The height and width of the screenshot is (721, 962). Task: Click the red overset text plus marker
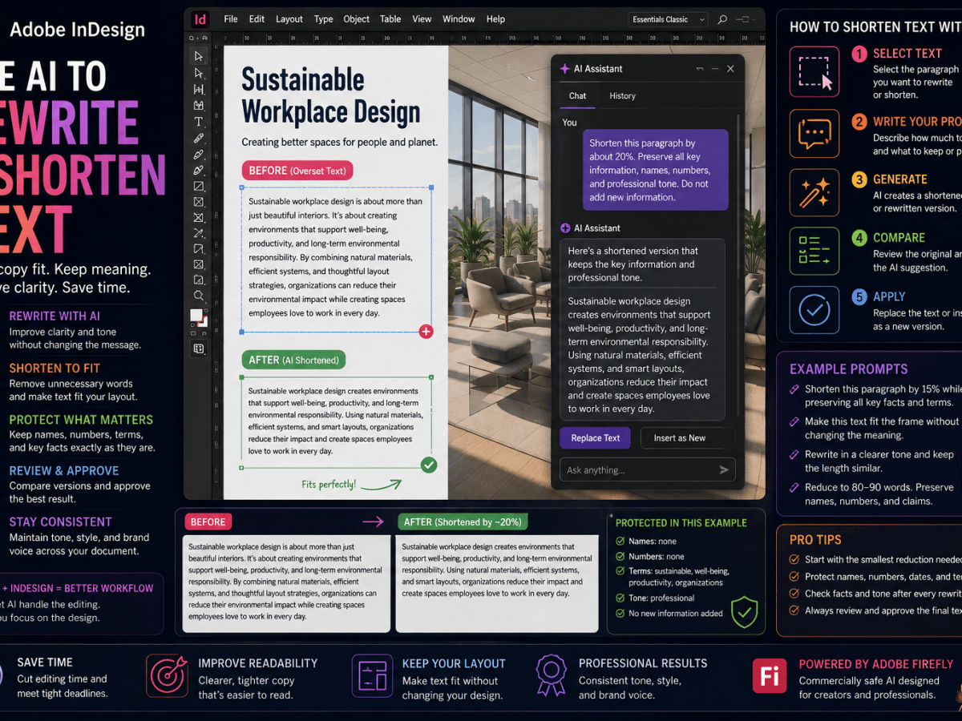pyautogui.click(x=426, y=331)
